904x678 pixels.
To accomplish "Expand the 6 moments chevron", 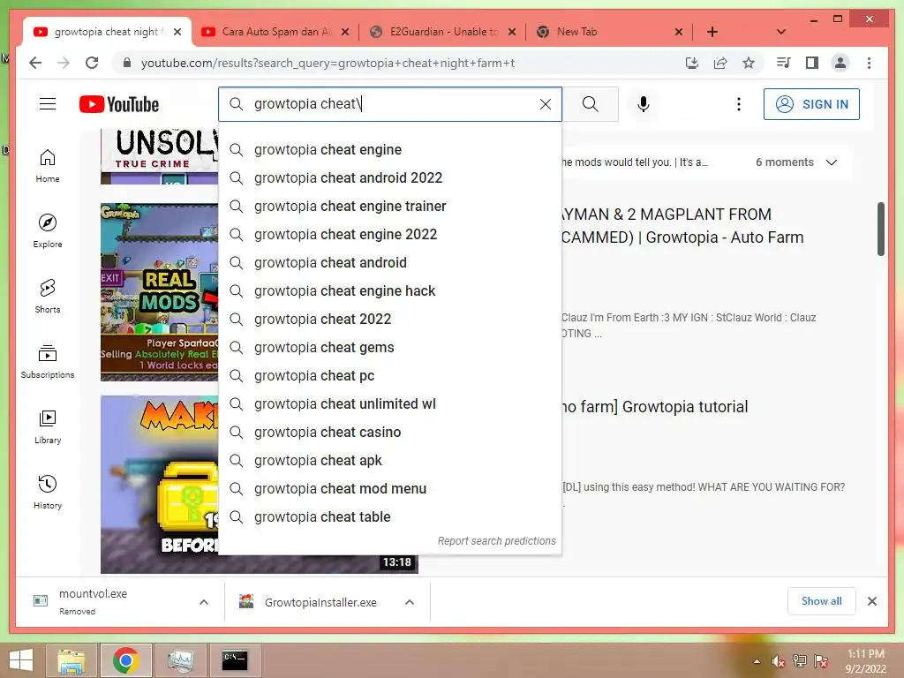I will click(x=832, y=162).
